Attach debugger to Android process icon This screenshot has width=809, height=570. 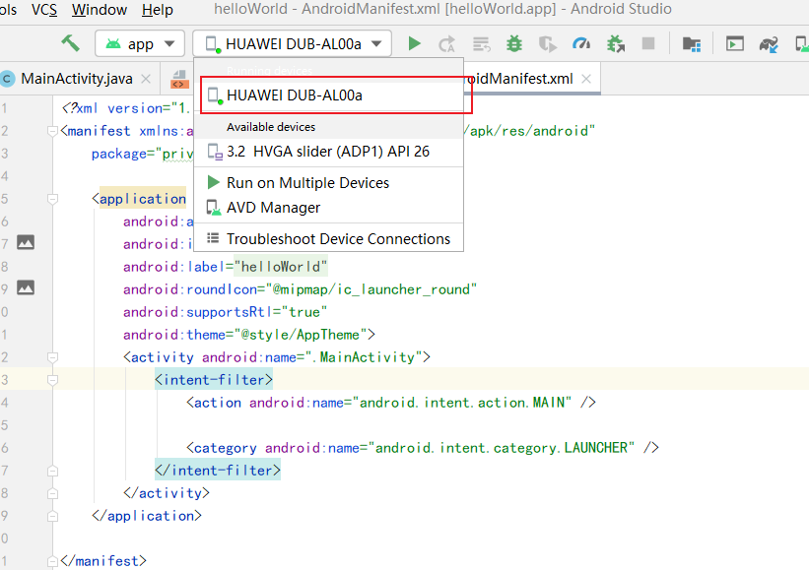coord(616,43)
